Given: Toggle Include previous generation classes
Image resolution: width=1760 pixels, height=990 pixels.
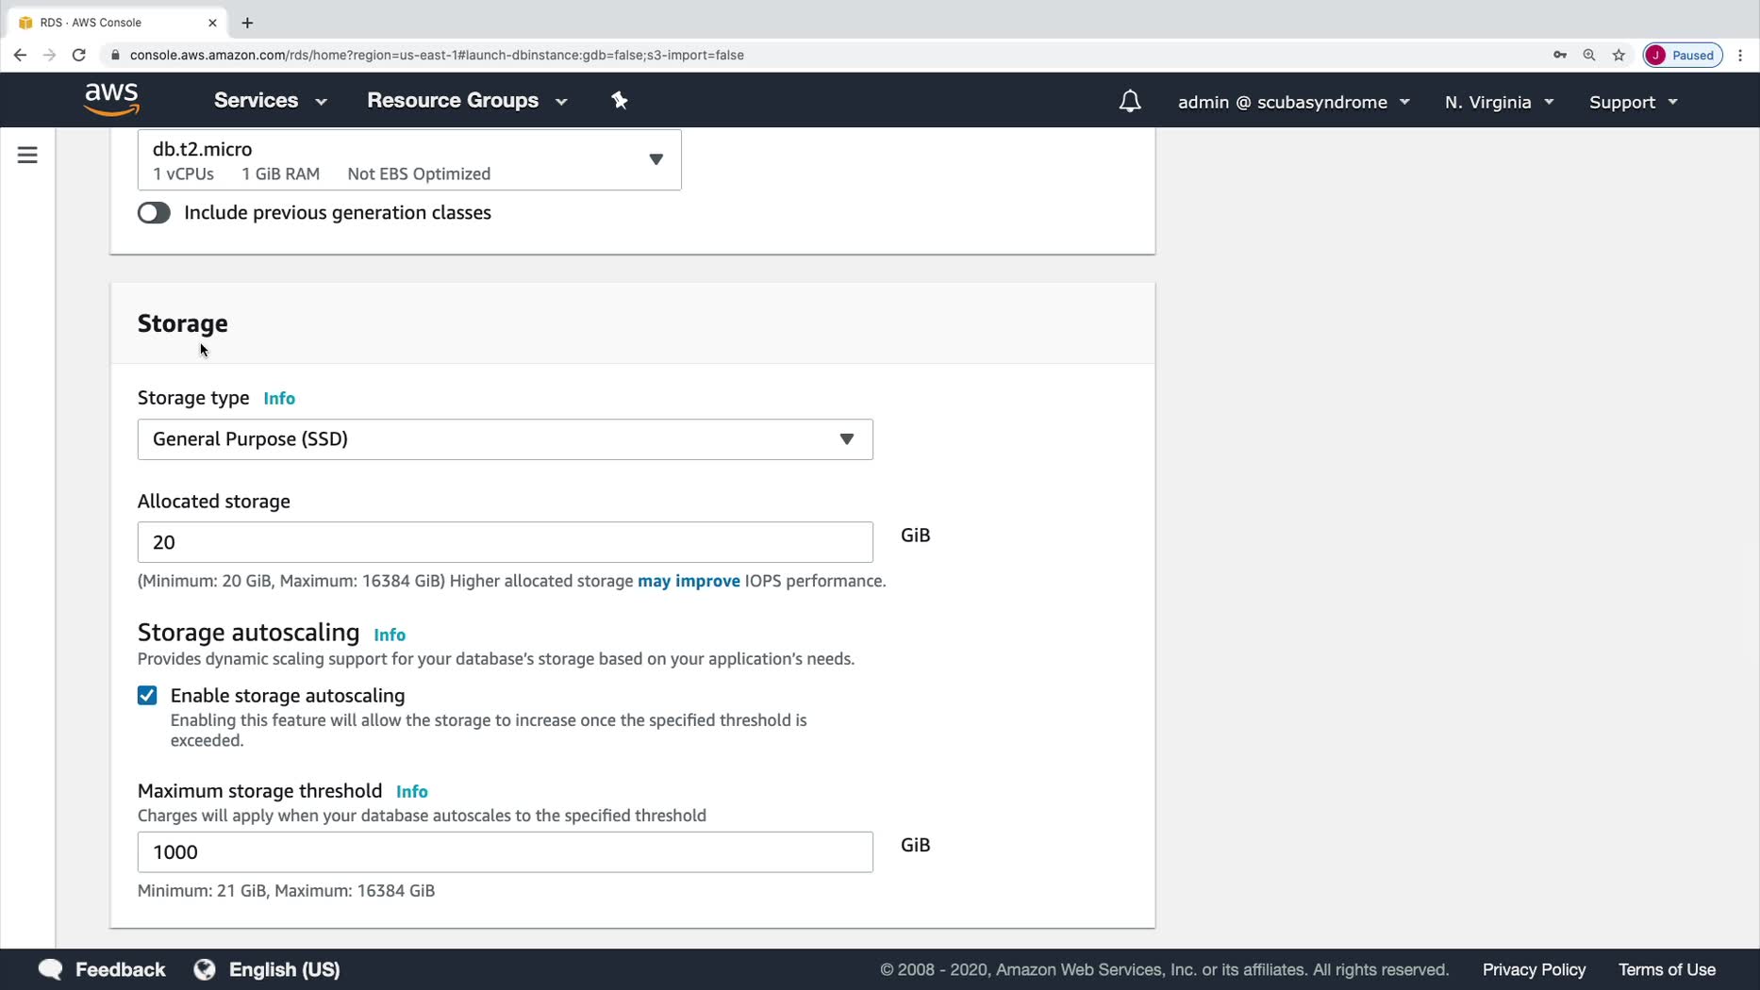Looking at the screenshot, I should click(x=154, y=213).
